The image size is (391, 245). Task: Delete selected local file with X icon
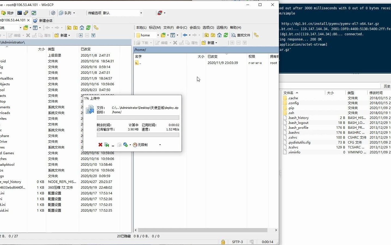click(28, 35)
